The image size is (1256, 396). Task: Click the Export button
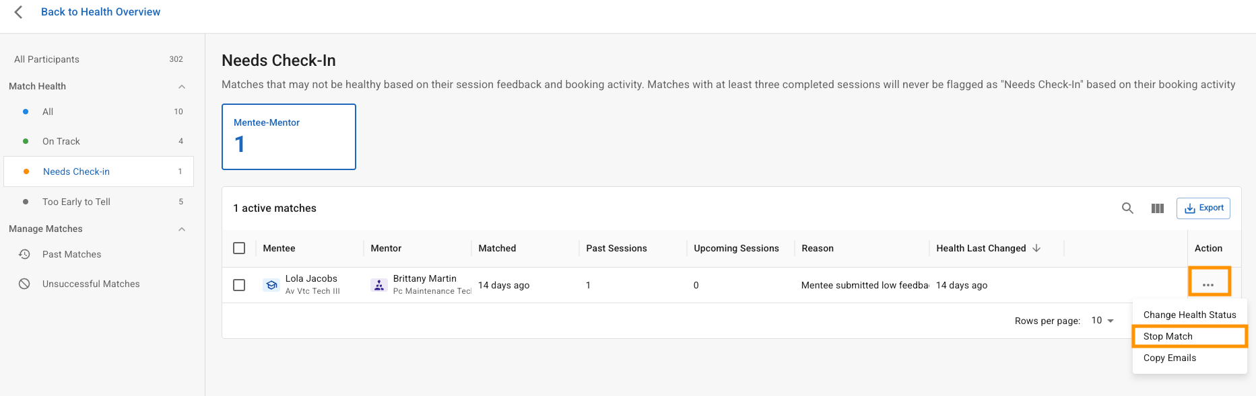tap(1203, 208)
